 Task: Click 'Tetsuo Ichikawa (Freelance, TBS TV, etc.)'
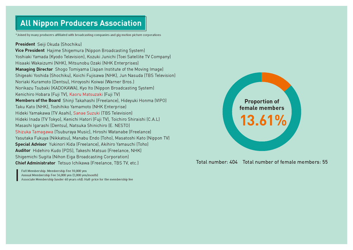tap(98, 163)
